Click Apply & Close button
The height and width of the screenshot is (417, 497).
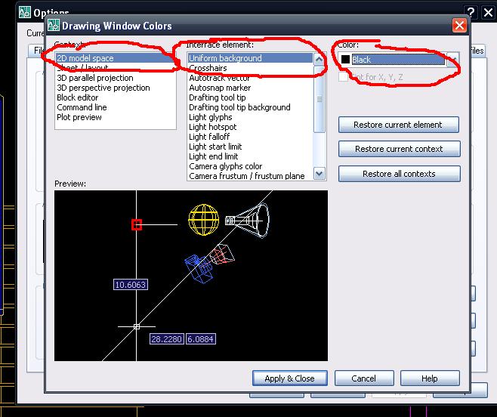click(290, 378)
